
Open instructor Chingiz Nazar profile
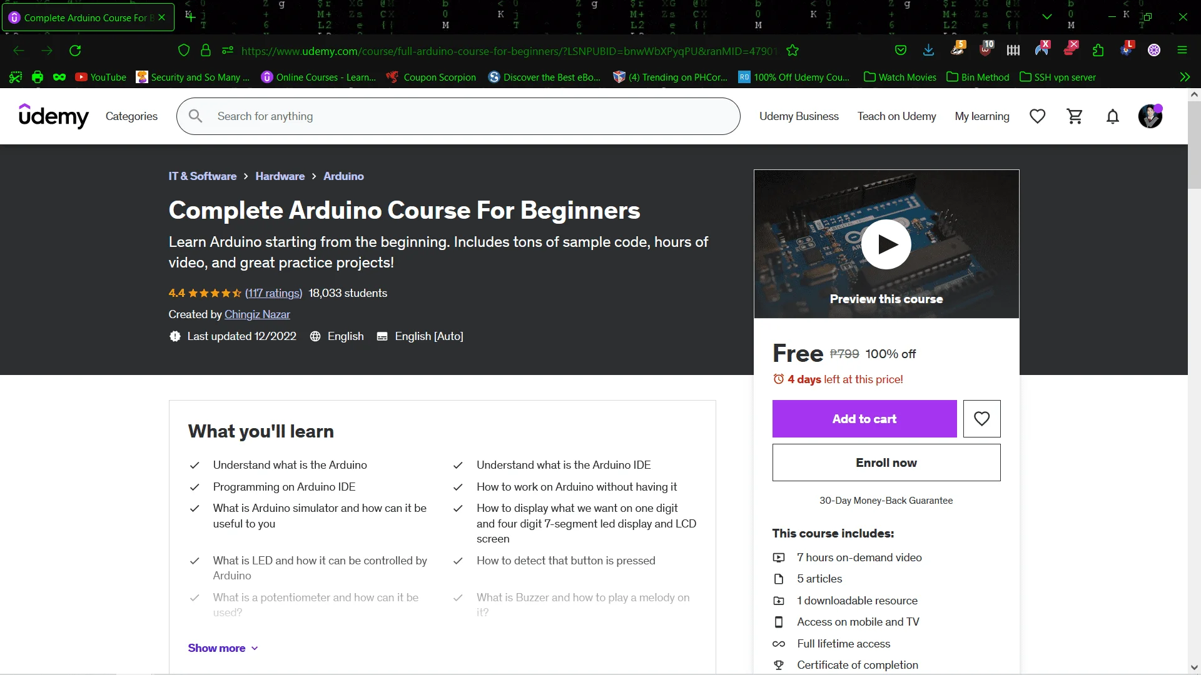[x=257, y=314]
